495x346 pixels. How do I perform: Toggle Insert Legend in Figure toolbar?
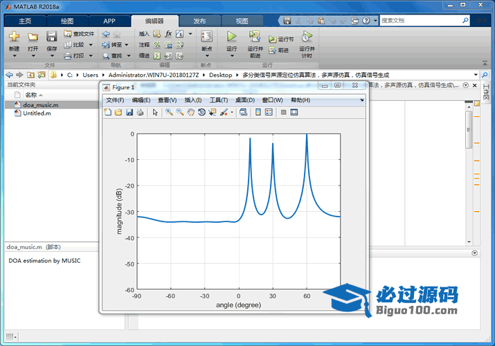(269, 112)
